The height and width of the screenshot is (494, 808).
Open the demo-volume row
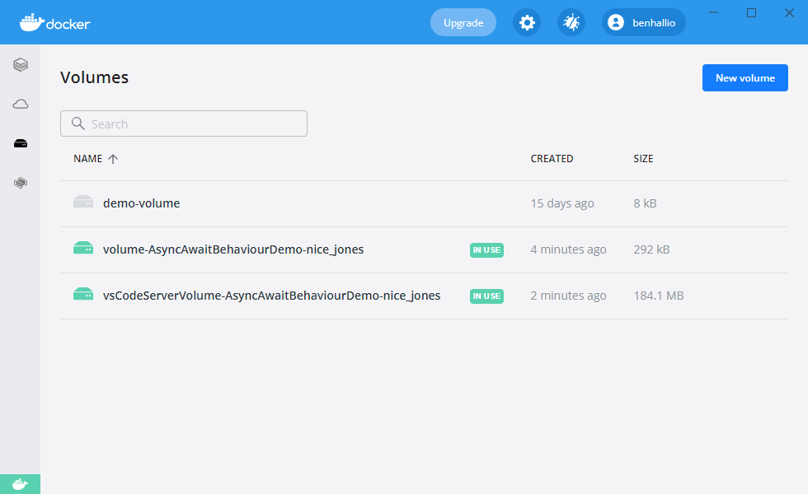[141, 203]
